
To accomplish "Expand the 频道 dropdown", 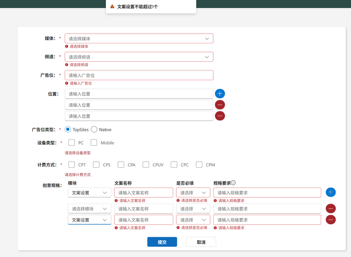I will point(139,57).
